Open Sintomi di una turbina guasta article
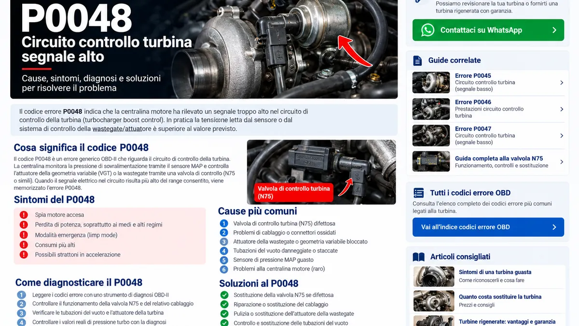 coord(495,272)
